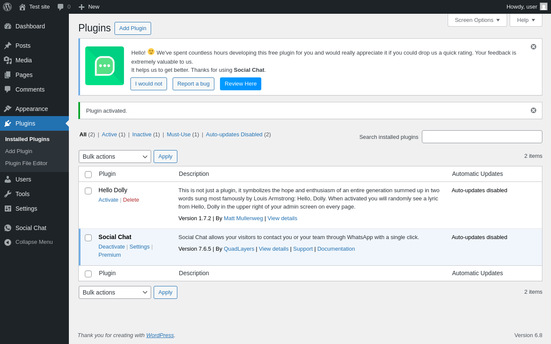Expand the Help dropdown tab

pos(526,20)
